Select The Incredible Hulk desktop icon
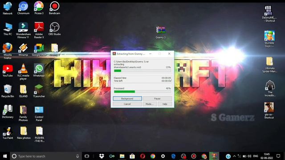Viewport: 285px width, 160px height. coord(270,88)
